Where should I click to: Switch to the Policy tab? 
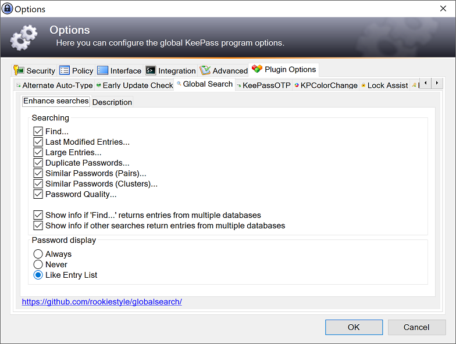point(76,71)
